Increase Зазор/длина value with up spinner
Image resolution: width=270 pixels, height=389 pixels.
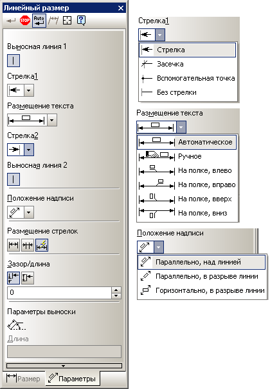(116, 290)
